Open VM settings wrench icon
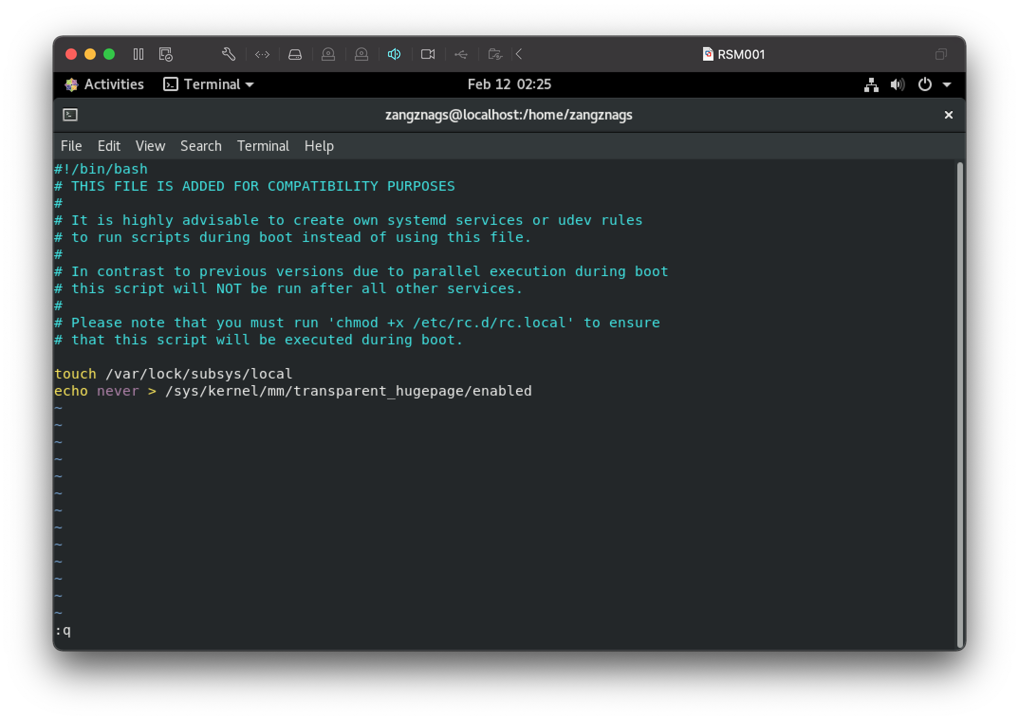The width and height of the screenshot is (1019, 721). point(229,54)
